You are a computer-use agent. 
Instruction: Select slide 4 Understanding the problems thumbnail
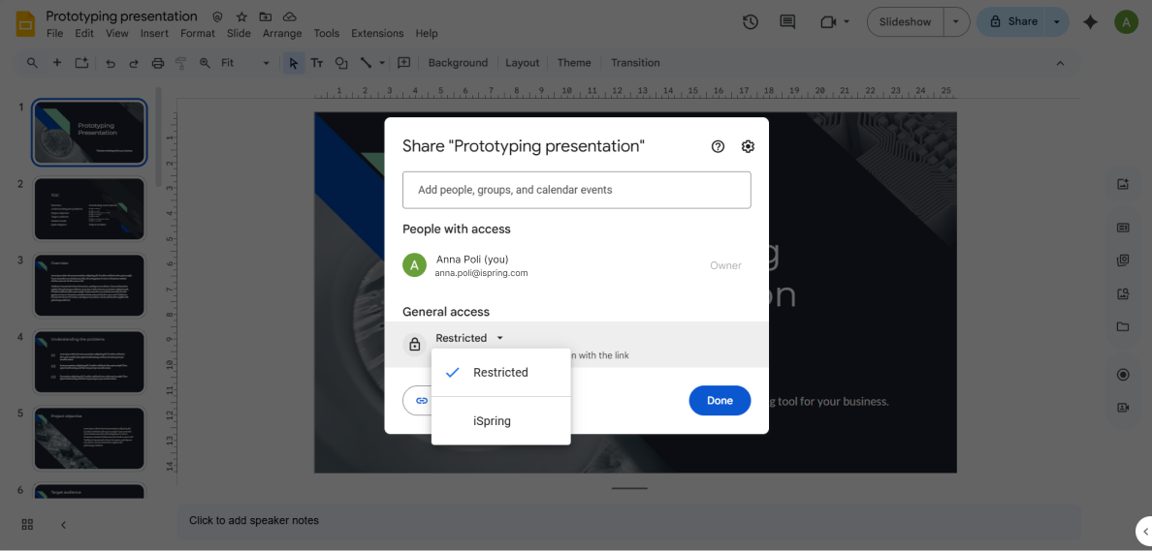tap(89, 362)
